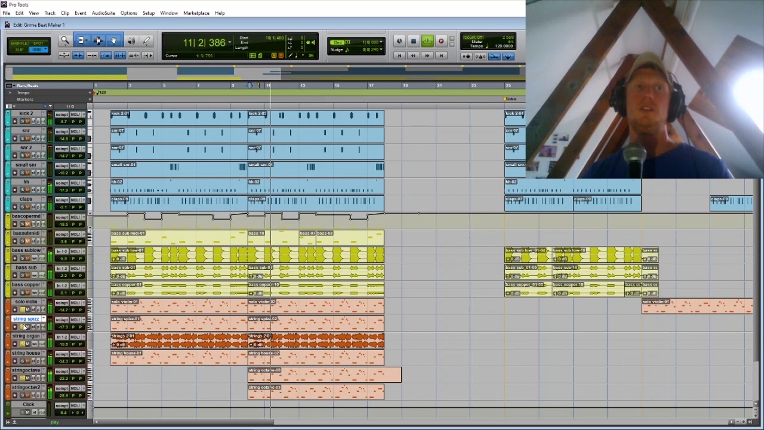The height and width of the screenshot is (430, 764).
Task: Open kick 2 track name dropdown arrow
Action: click(43, 113)
